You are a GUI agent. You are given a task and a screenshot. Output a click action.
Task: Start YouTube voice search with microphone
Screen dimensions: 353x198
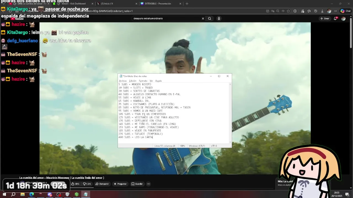point(219,18)
